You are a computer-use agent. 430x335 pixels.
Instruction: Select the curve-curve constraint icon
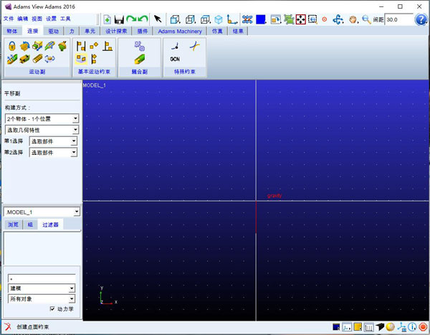194,46
